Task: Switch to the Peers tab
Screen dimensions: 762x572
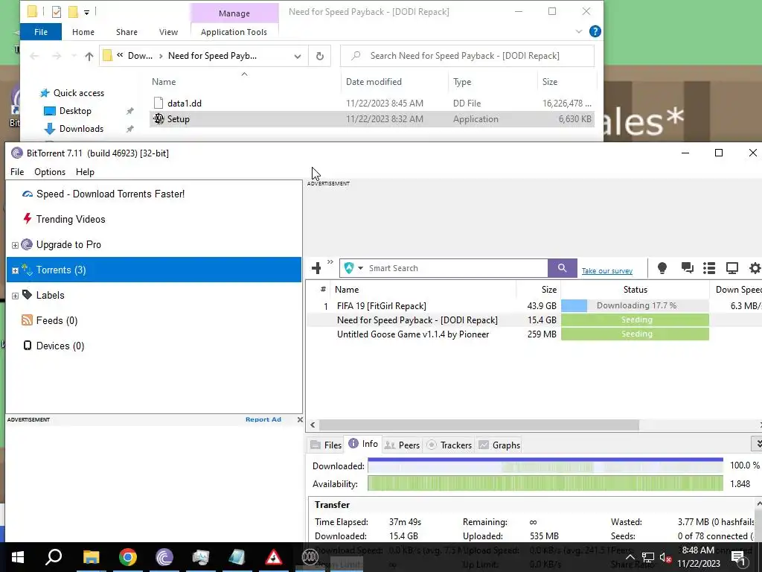Action: coord(402,445)
